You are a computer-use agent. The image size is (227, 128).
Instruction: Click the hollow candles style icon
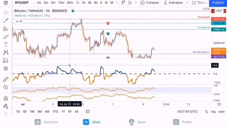click(x=130, y=2)
